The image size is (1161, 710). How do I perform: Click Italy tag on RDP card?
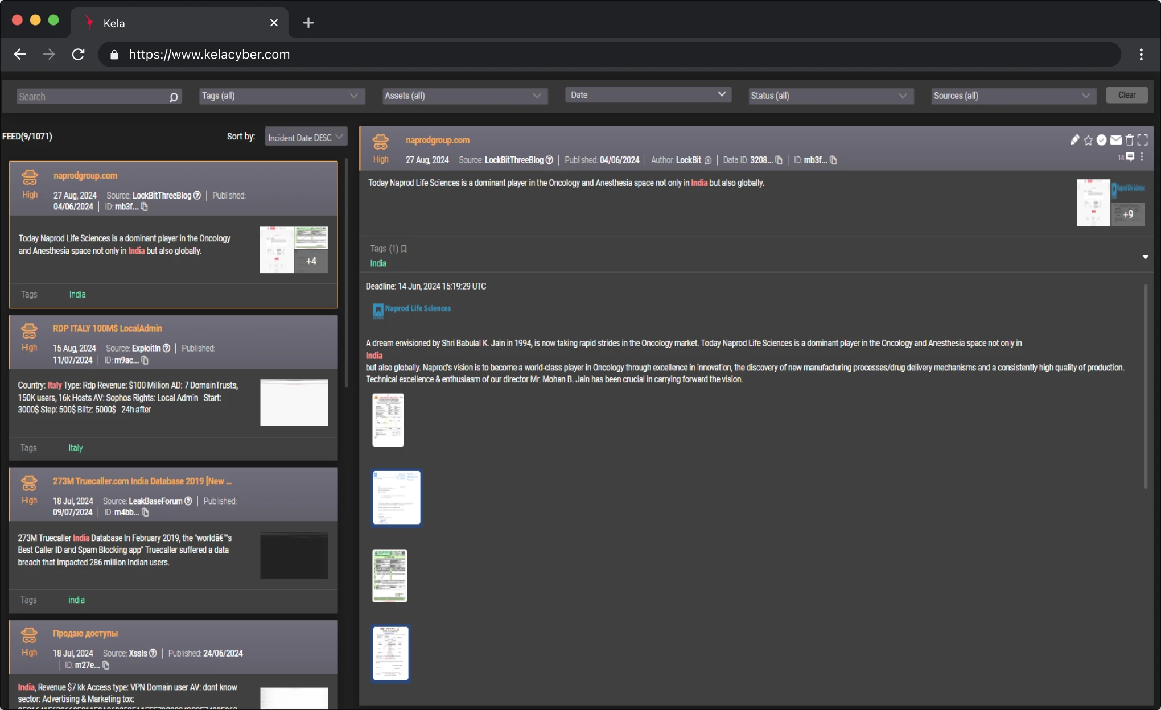click(x=76, y=448)
